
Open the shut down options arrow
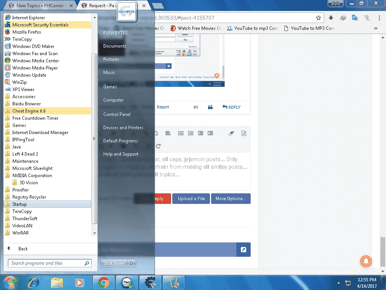pyautogui.click(x=132, y=263)
